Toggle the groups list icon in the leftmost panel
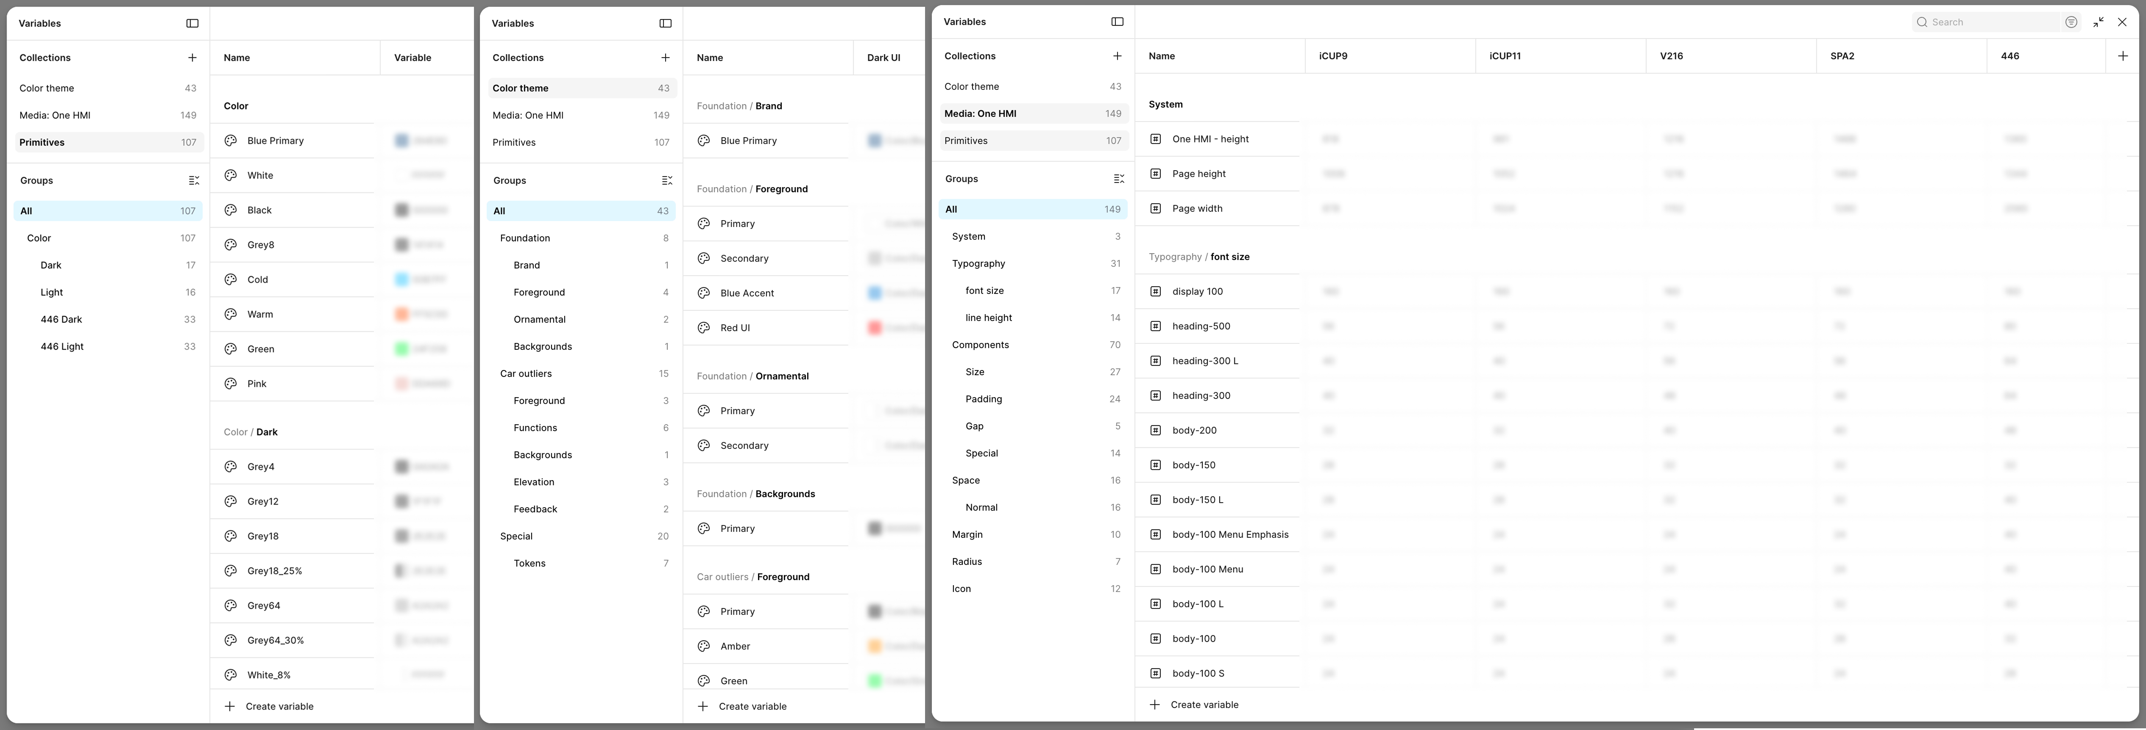This screenshot has height=730, width=2146. (194, 181)
